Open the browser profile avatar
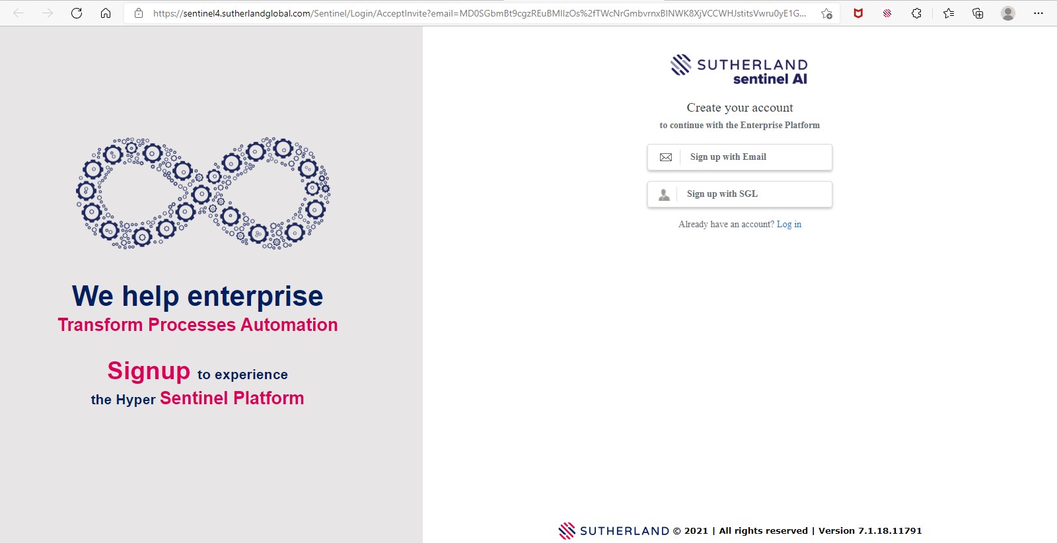The height and width of the screenshot is (543, 1057). click(x=1007, y=13)
